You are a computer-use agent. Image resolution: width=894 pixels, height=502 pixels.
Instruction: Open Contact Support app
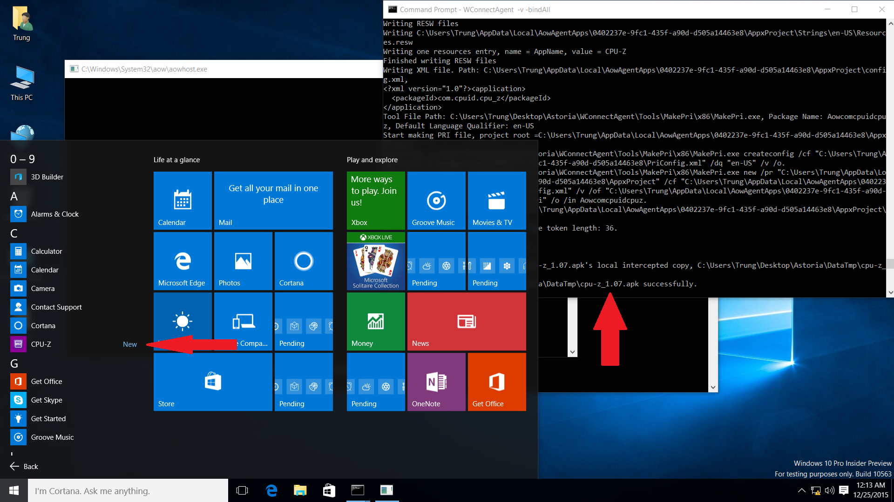coord(74,307)
